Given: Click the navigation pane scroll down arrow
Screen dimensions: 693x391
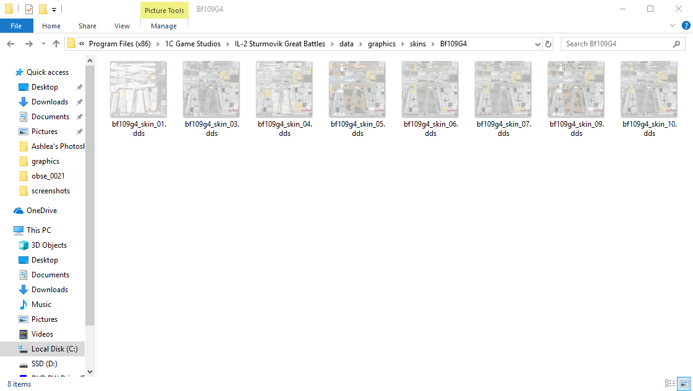Looking at the screenshot, I should (x=90, y=372).
